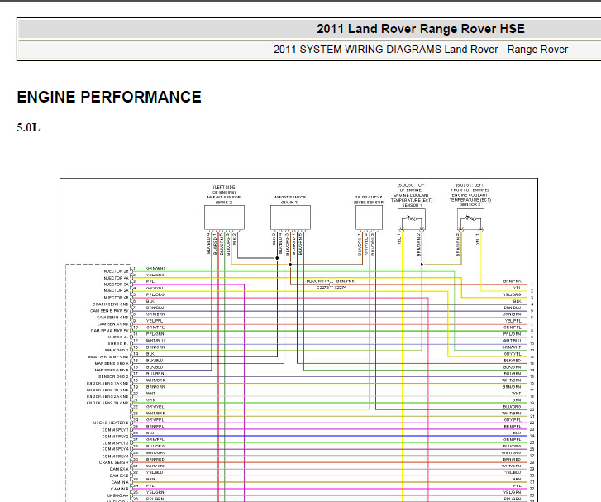Click the C2273 connector label
Screen dimensions: 601x502
323,287
